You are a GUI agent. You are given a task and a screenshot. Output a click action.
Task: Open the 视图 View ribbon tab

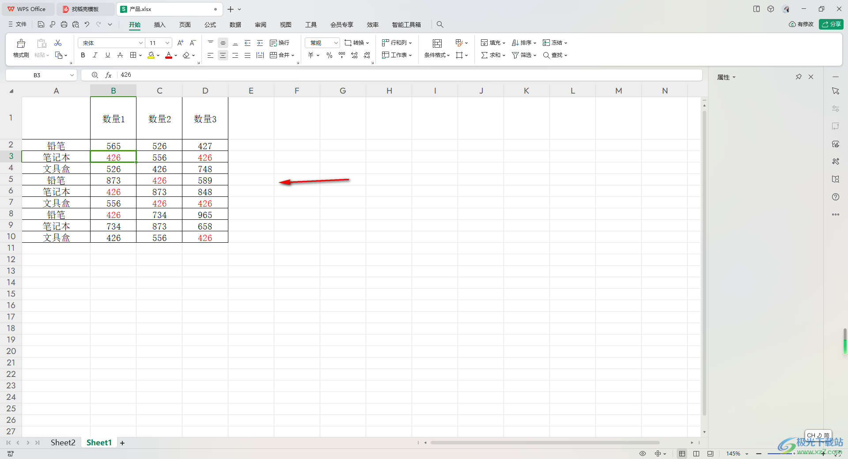[x=286, y=25]
